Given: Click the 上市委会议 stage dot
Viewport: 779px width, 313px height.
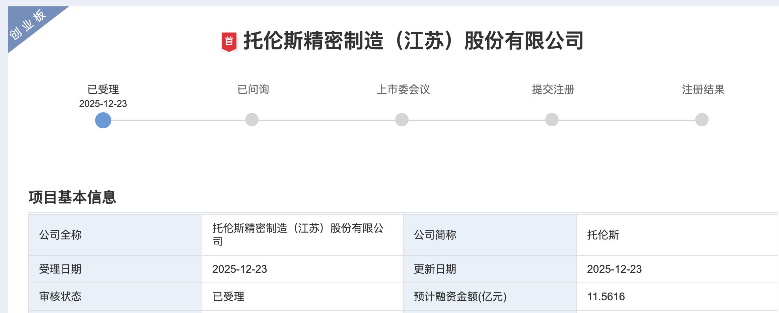Looking at the screenshot, I should [402, 120].
